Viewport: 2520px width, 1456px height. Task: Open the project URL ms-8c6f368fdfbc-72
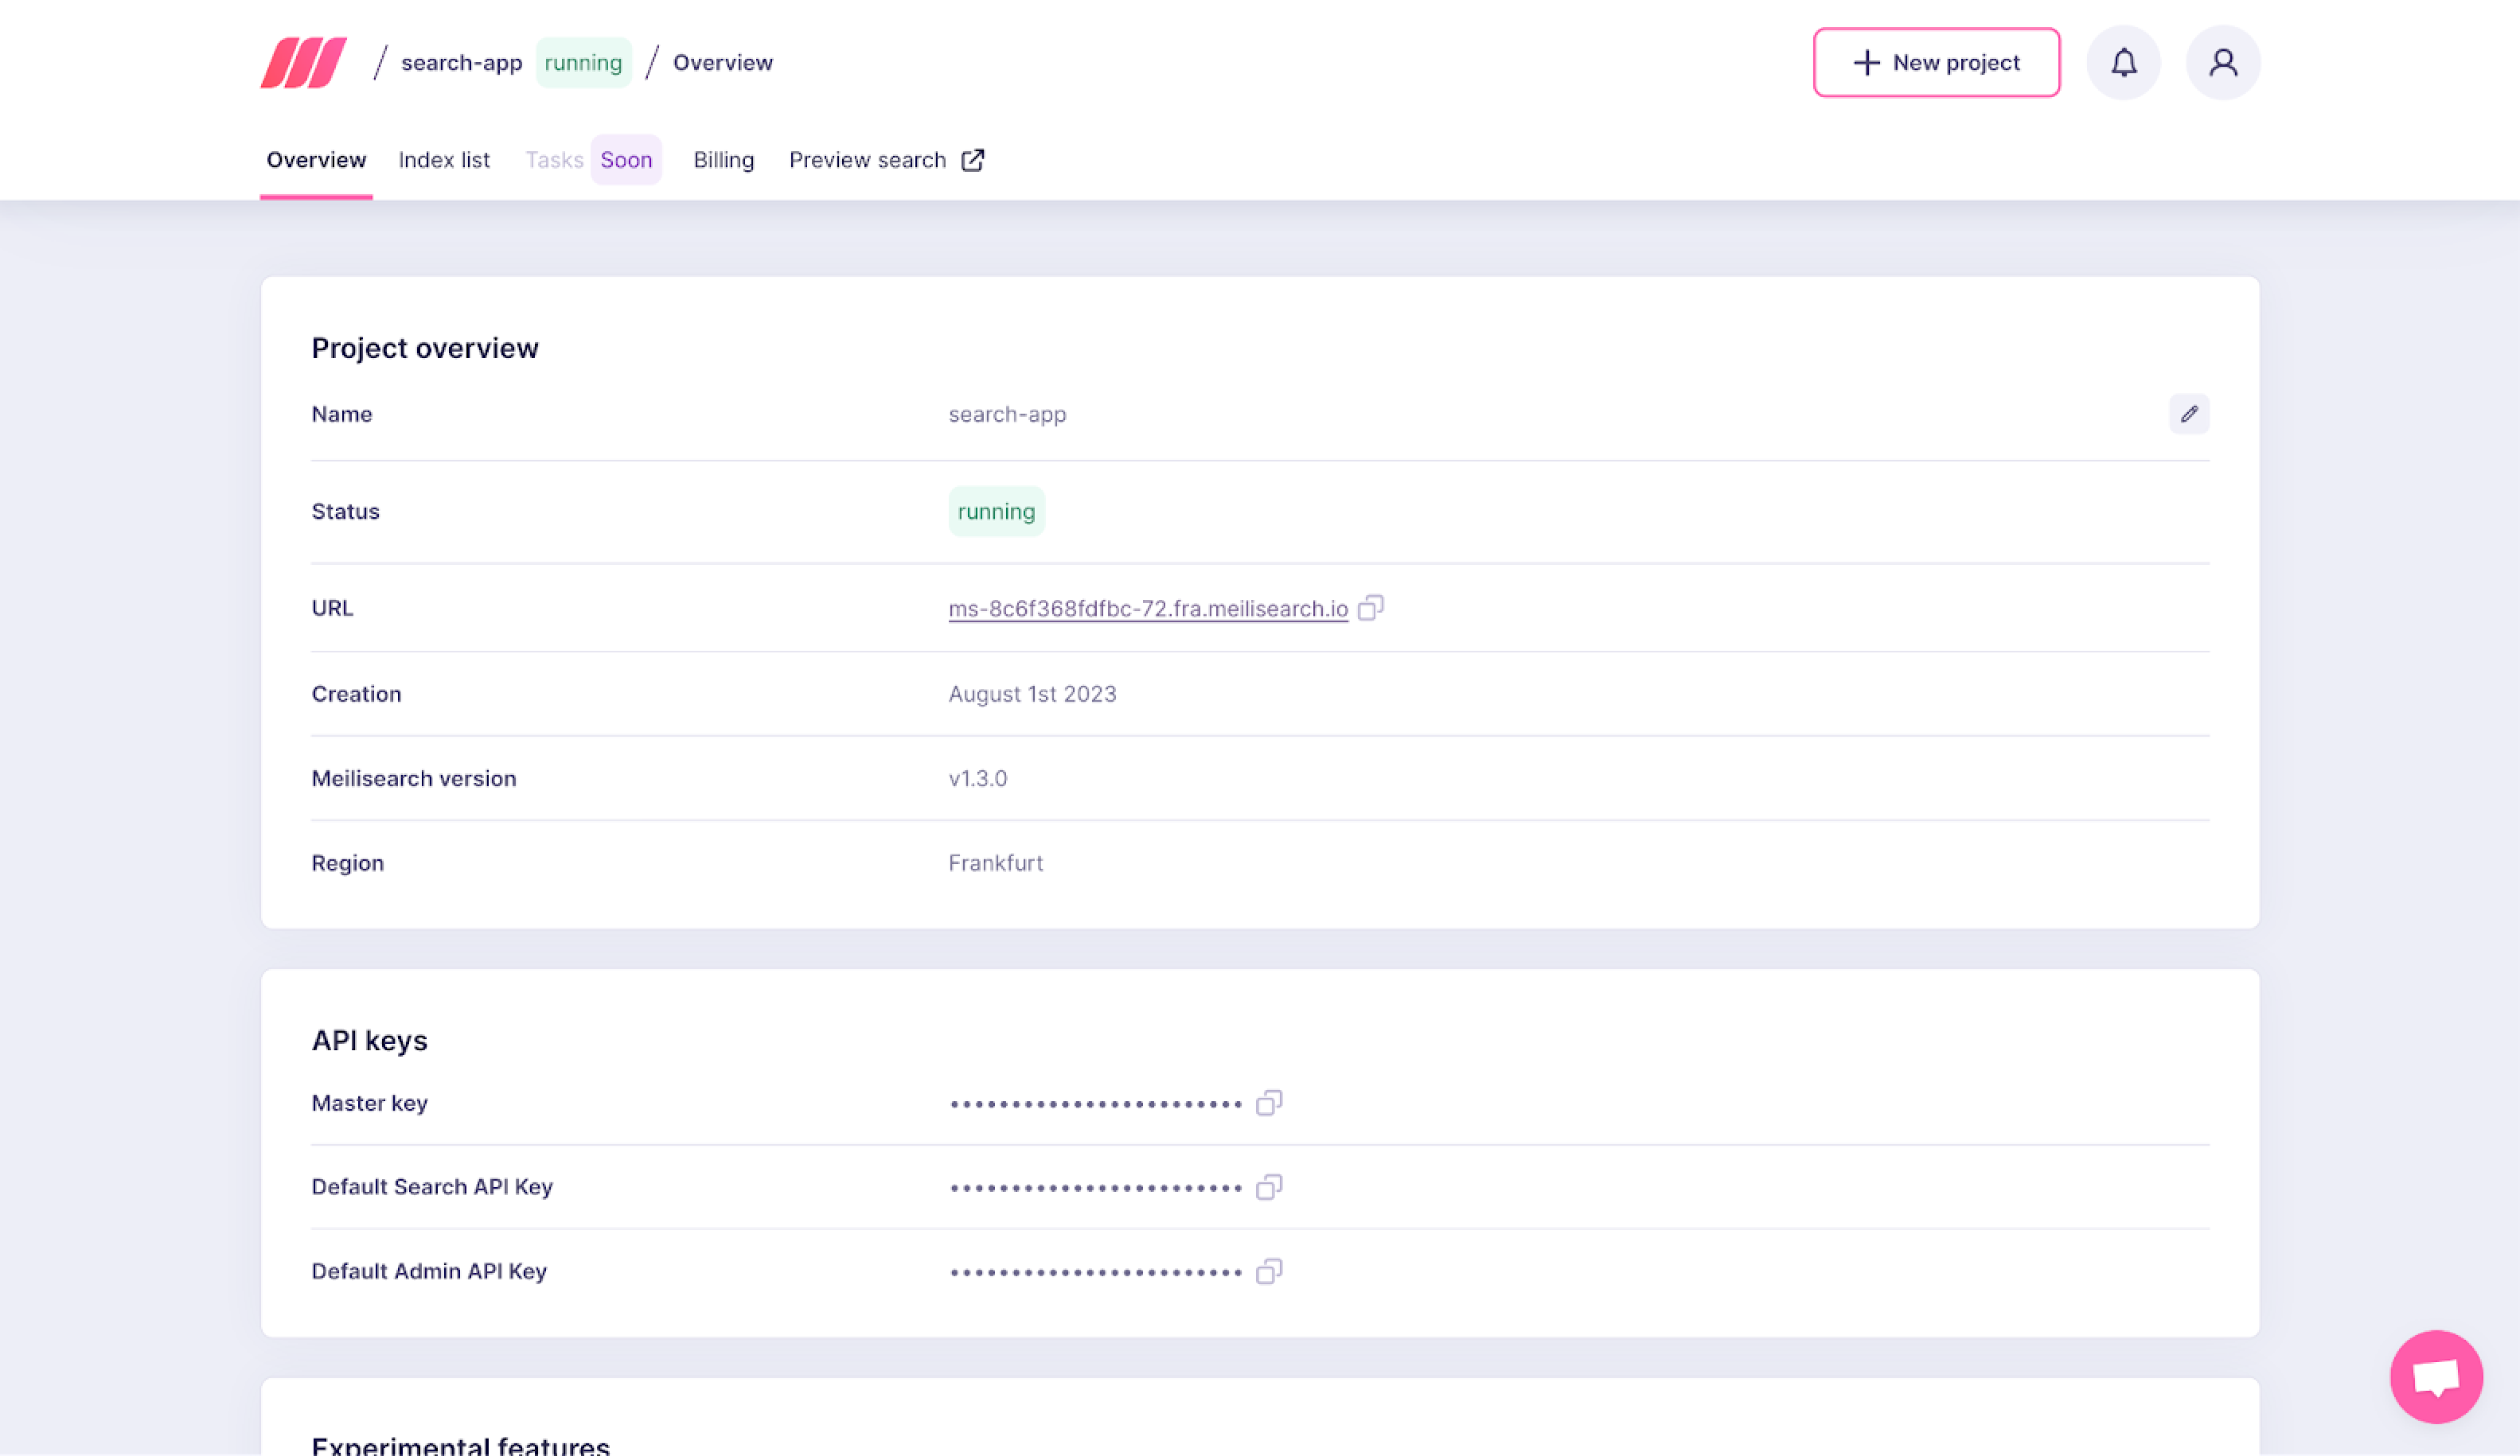[1147, 608]
